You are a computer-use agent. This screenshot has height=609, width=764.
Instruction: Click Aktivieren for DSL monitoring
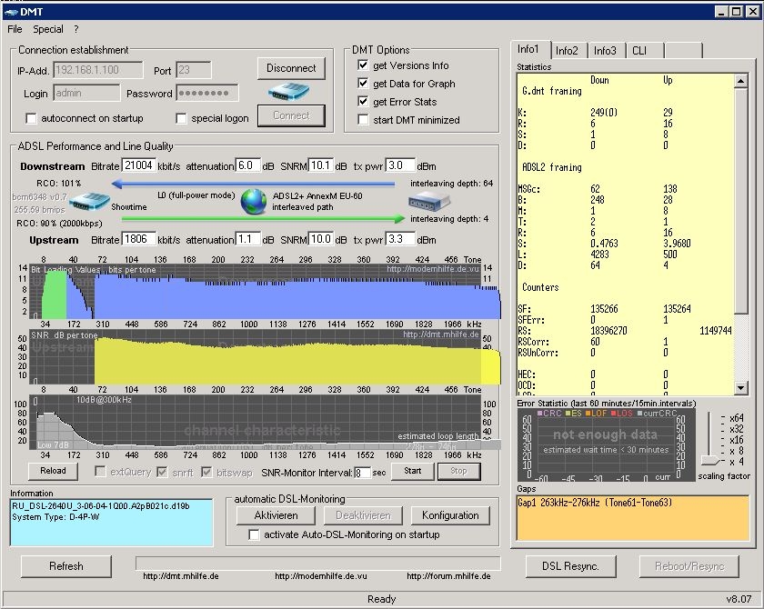276,515
